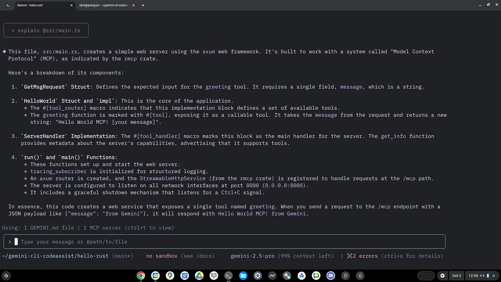Close the Gemini - hello-rust tab
Image resolution: width=501 pixels, height=282 pixels.
[x=72, y=5]
